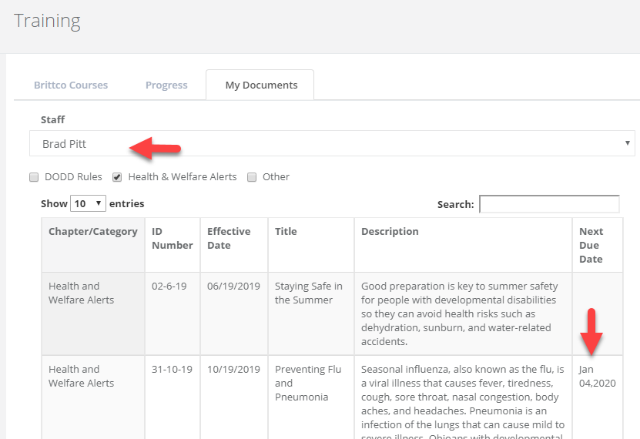Switch to the Progress tab
Viewport: 640px width, 439px height.
(x=166, y=85)
